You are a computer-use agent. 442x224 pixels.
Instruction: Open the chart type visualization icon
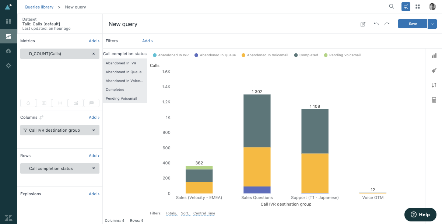point(434,56)
